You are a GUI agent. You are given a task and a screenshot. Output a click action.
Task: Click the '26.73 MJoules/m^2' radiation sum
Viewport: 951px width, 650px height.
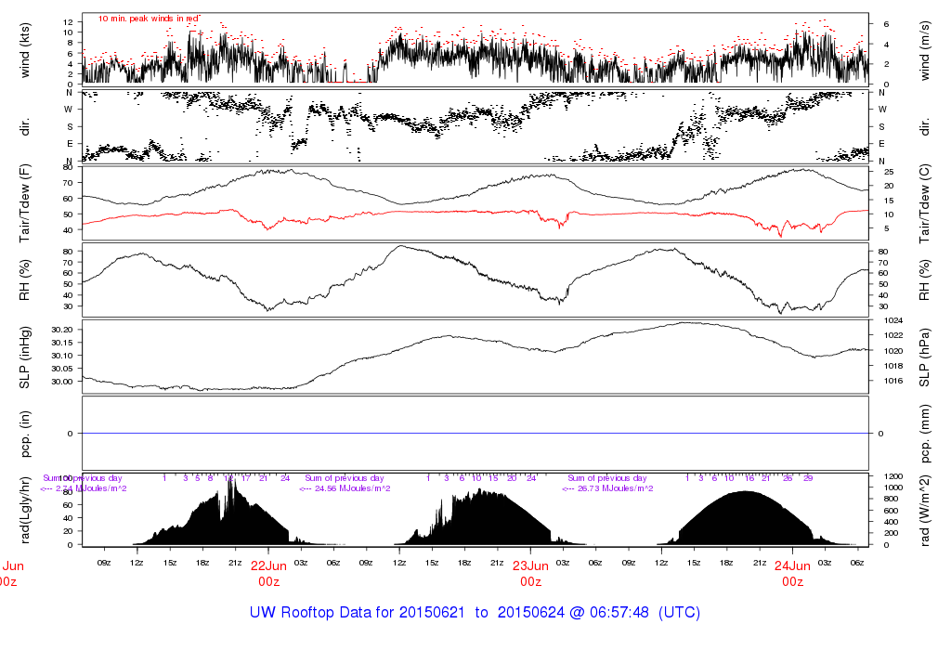click(x=615, y=488)
